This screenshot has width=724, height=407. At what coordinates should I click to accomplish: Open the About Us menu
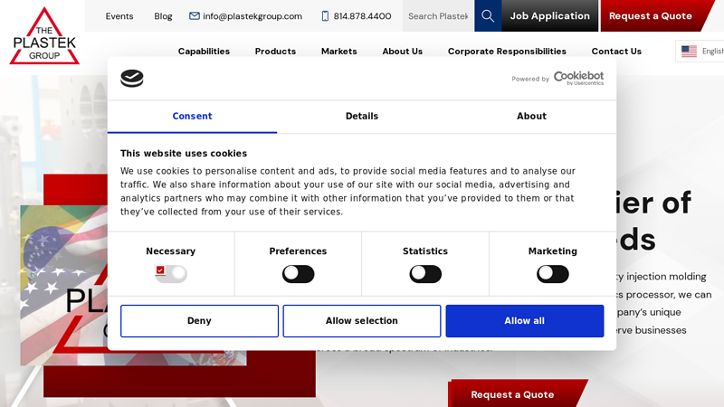coord(402,52)
